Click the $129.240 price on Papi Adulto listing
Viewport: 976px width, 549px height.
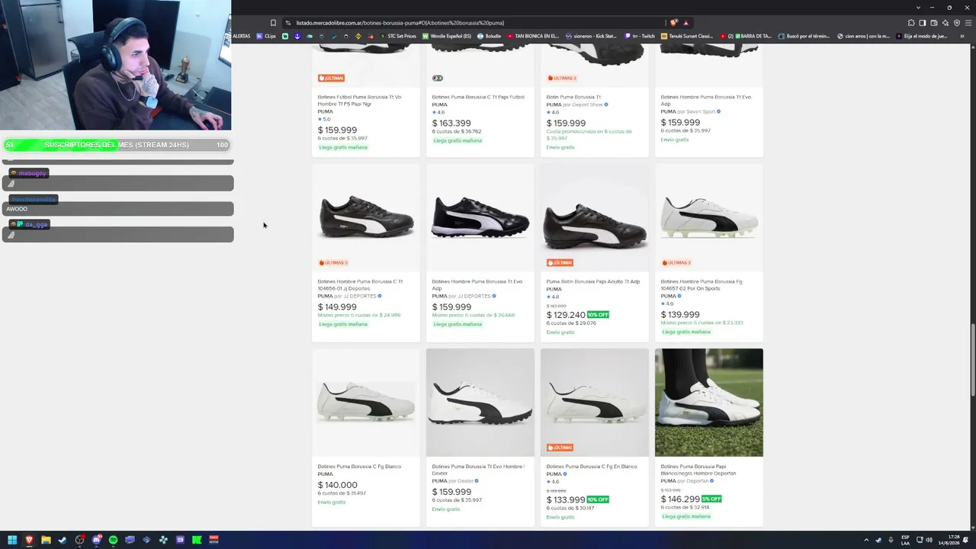pos(566,315)
